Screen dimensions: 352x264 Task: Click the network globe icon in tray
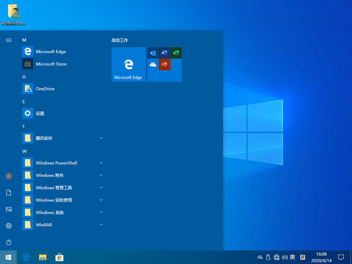[276, 257]
